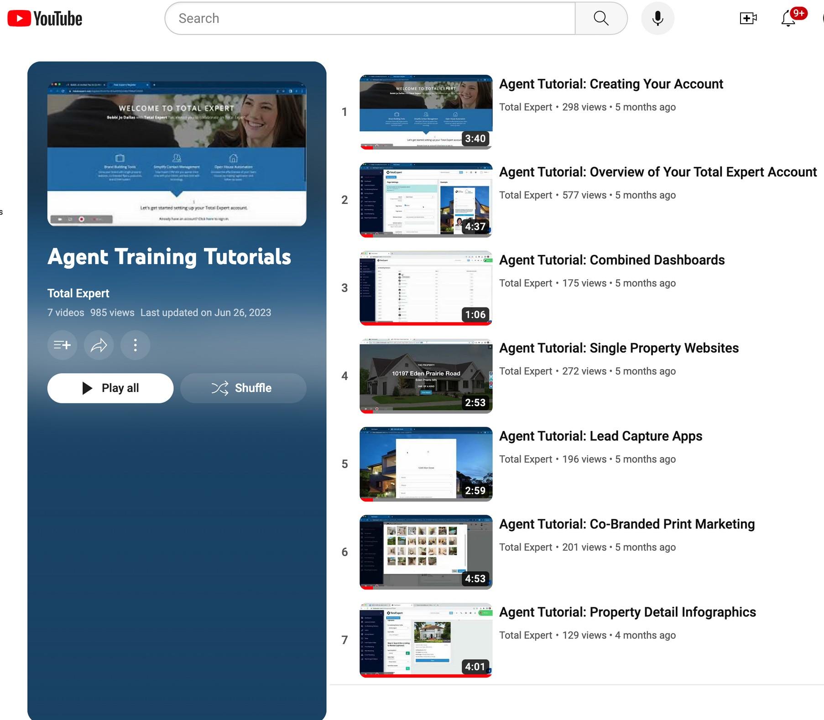The image size is (824, 720).
Task: Click the '577 views' text
Action: (x=584, y=195)
